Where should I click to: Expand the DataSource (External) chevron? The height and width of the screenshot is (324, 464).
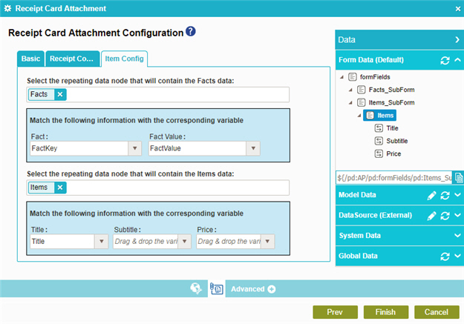click(x=457, y=215)
